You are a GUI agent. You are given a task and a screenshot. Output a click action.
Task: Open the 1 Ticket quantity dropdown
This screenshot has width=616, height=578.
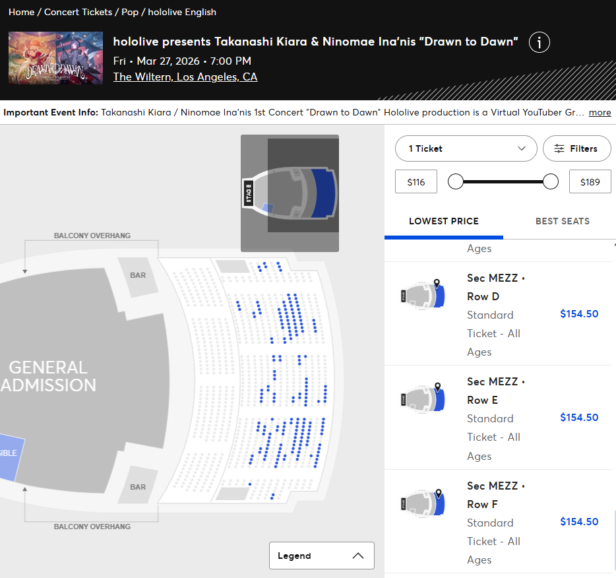466,148
